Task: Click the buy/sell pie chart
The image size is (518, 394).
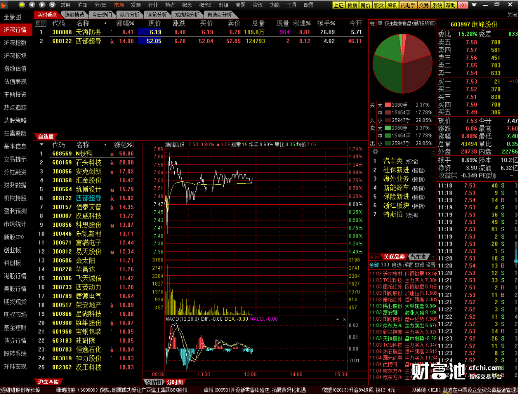Action: [403, 64]
